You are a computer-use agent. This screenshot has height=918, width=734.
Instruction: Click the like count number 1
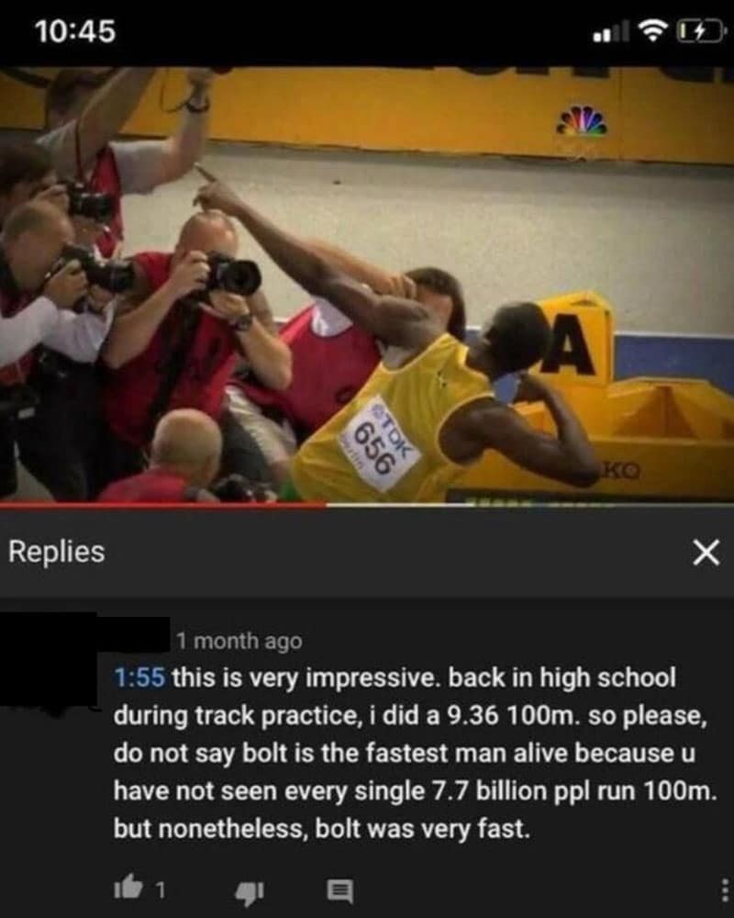click(161, 891)
